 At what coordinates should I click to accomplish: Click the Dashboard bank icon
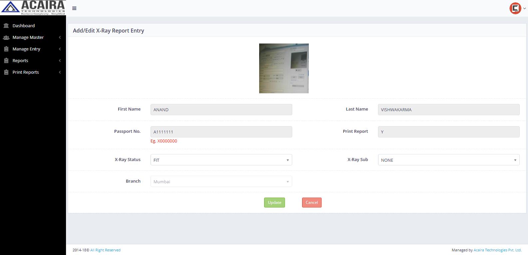click(x=6, y=26)
